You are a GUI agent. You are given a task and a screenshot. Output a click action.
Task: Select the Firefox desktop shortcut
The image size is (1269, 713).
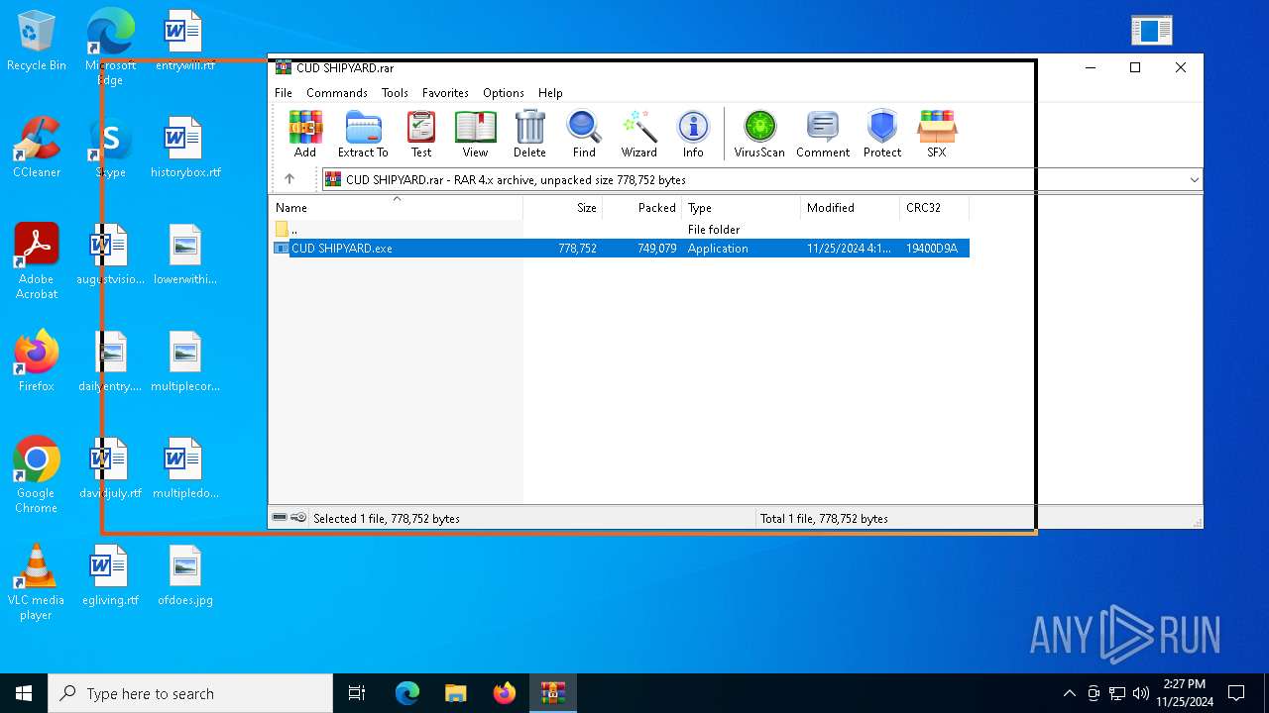coord(36,362)
